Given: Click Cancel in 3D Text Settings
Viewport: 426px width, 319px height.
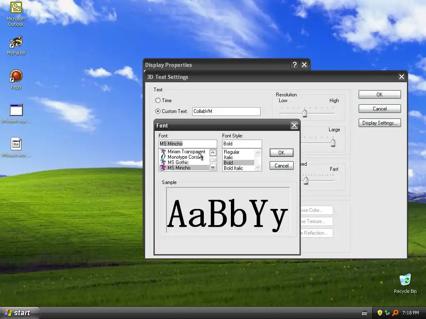Looking at the screenshot, I should 379,109.
